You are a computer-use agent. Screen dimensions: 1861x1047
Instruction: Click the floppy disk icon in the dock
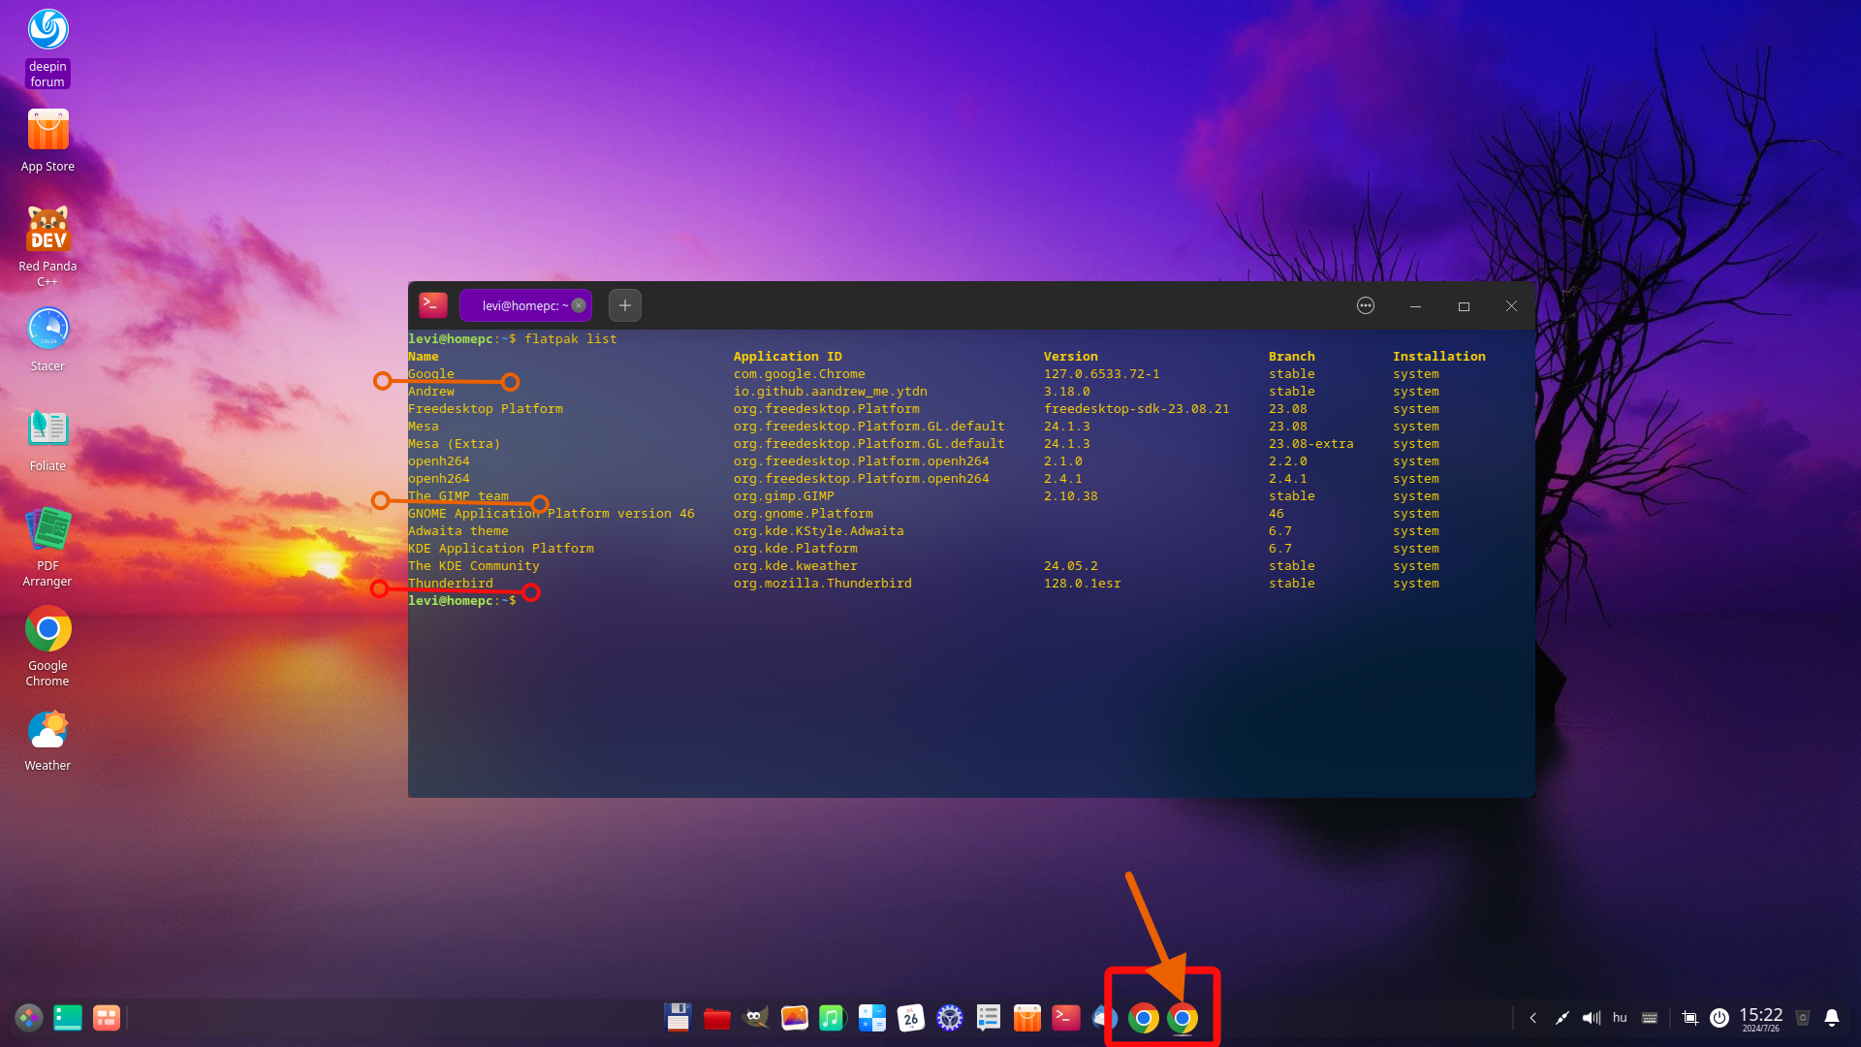point(678,1018)
